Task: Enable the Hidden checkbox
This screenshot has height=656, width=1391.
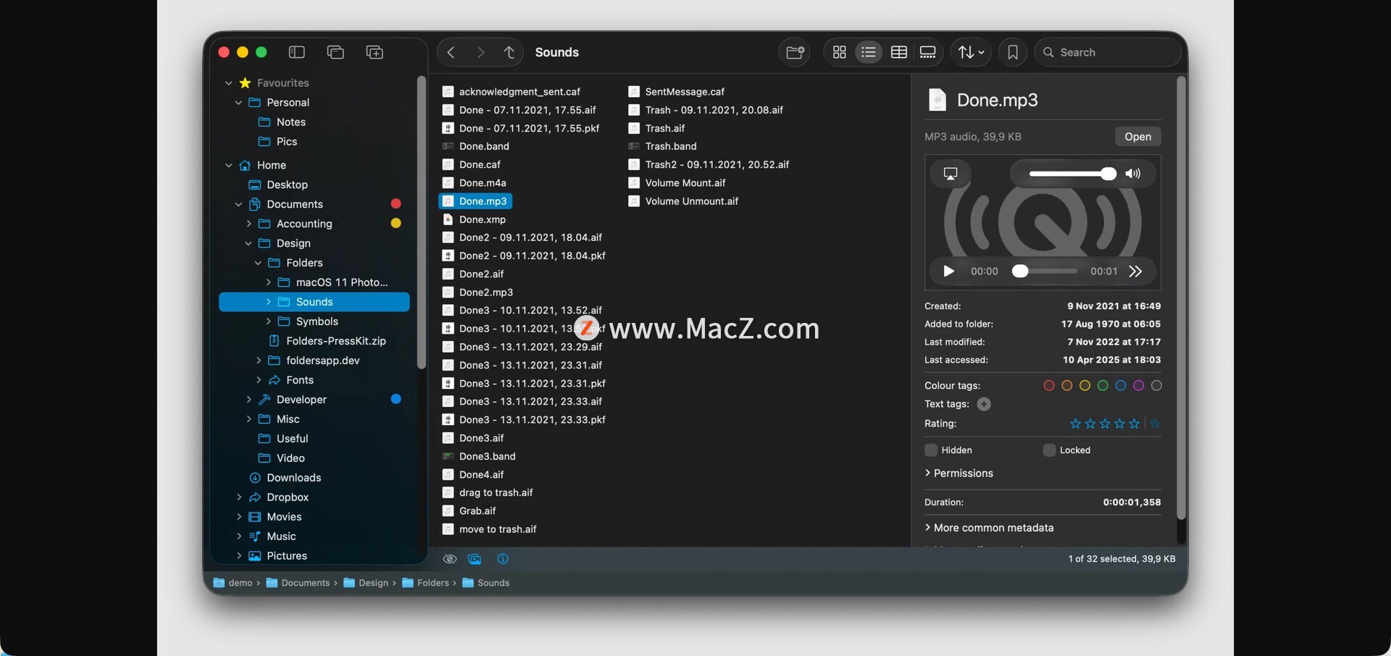Action: point(931,450)
